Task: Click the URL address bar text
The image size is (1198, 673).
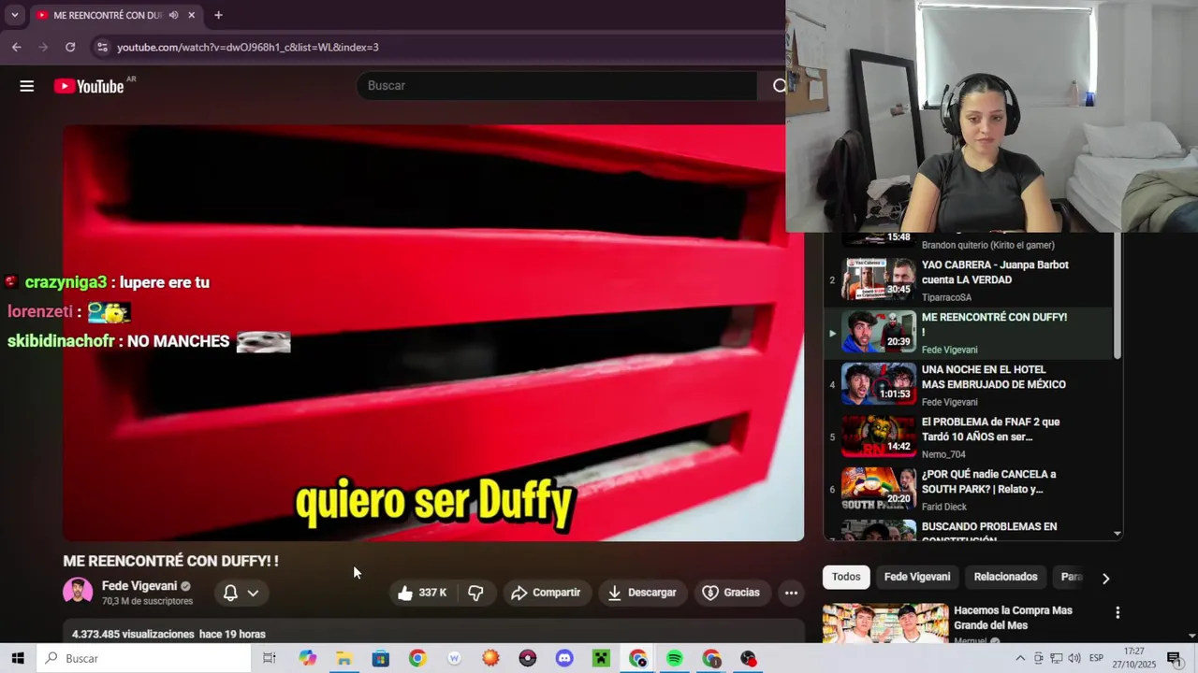Action: [248, 47]
